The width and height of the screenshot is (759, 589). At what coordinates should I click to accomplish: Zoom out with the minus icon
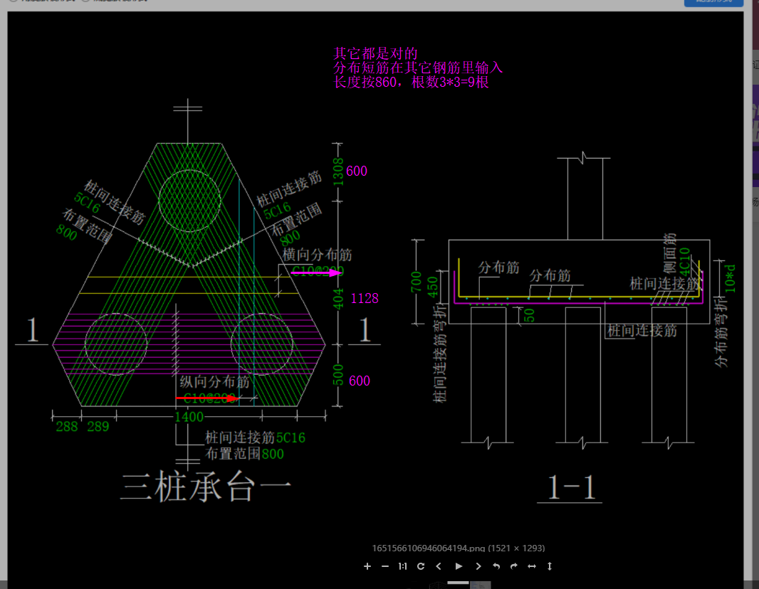pyautogui.click(x=384, y=566)
